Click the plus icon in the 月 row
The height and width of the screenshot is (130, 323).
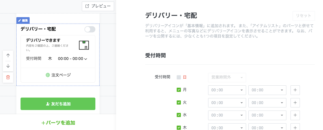point(295,90)
